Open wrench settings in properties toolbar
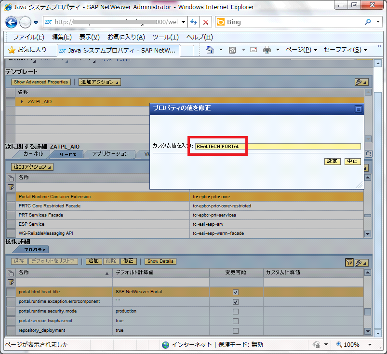The height and width of the screenshot is (354, 387). pyautogui.click(x=361, y=262)
